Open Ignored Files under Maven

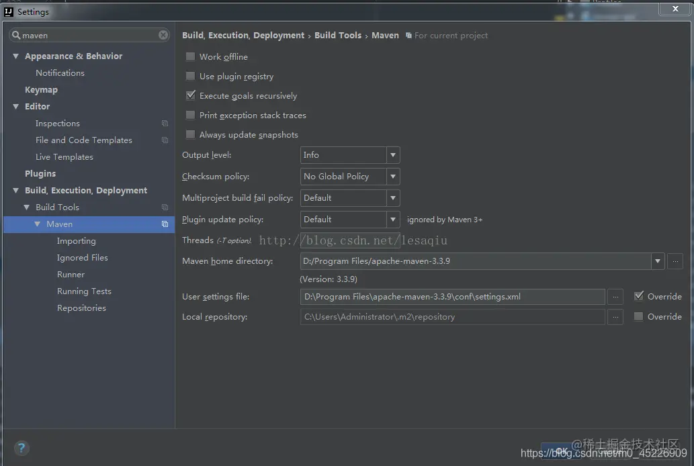tap(83, 258)
